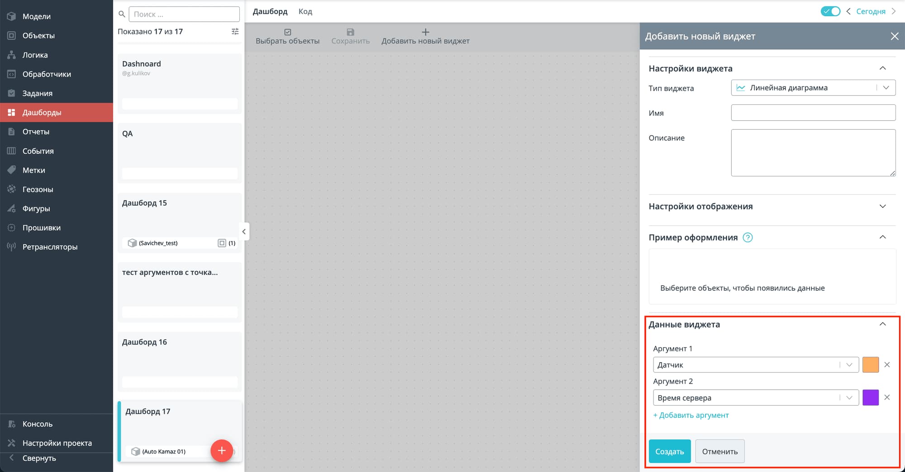Click the help icon next to Пример оформления

748,237
